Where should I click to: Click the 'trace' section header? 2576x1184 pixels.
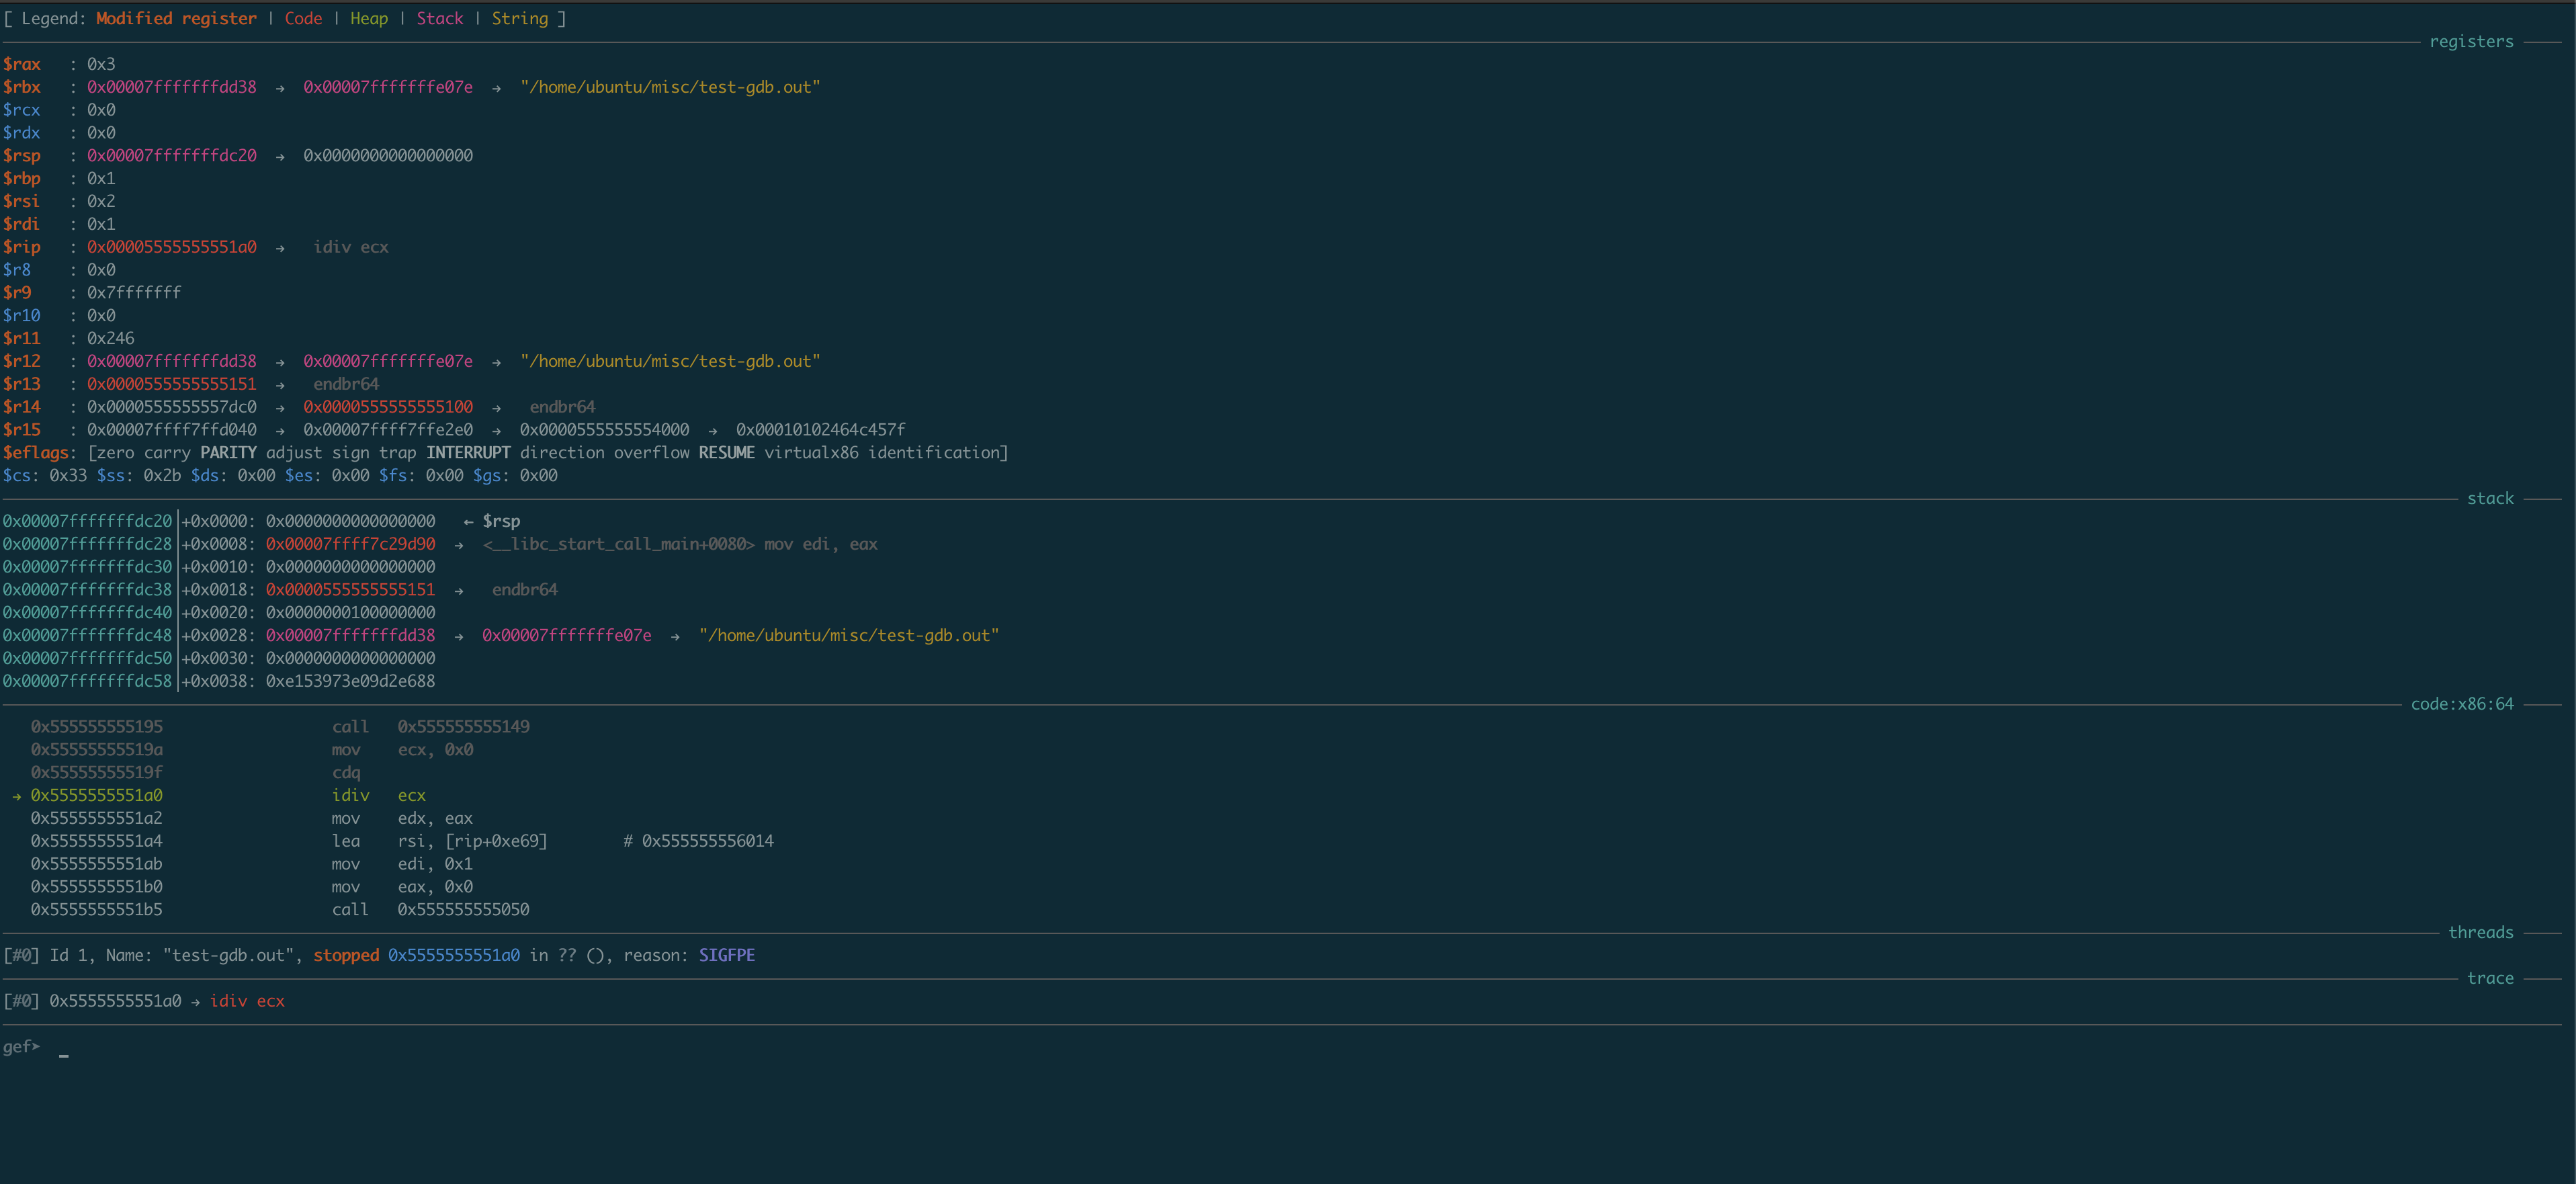point(2490,978)
